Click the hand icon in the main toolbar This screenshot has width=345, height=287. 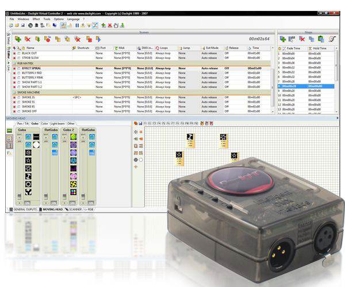tap(116, 25)
